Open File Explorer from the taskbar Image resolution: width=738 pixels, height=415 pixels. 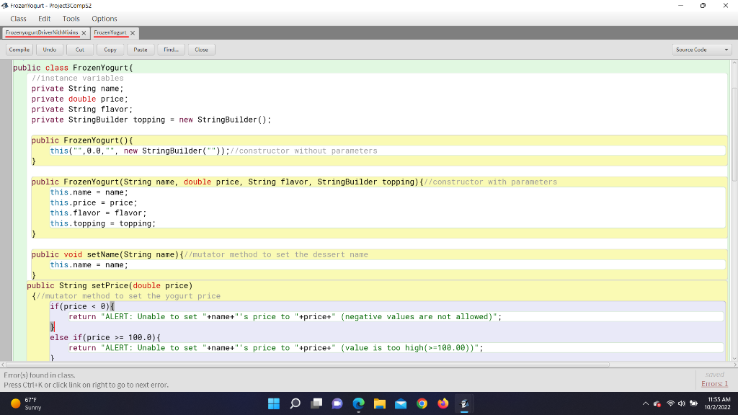(x=380, y=404)
